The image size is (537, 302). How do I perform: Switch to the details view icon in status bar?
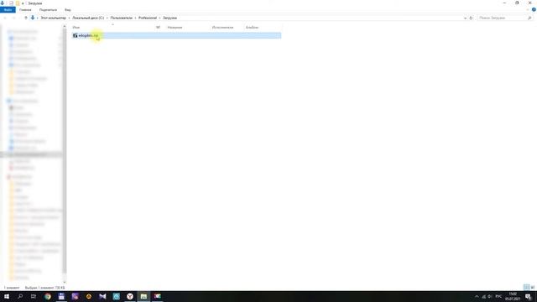pos(526,288)
